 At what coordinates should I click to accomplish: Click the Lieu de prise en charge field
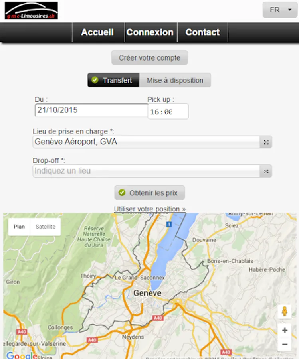(x=146, y=142)
